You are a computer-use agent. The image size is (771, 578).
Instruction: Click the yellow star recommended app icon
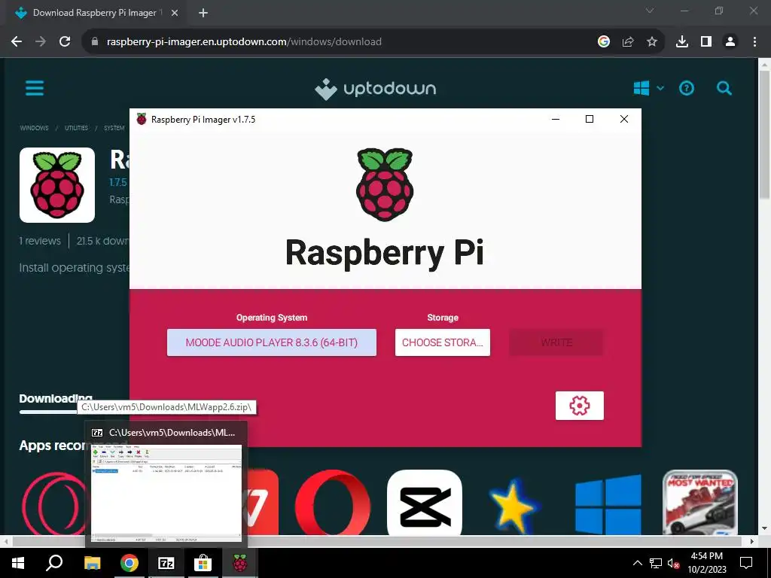[516, 505]
